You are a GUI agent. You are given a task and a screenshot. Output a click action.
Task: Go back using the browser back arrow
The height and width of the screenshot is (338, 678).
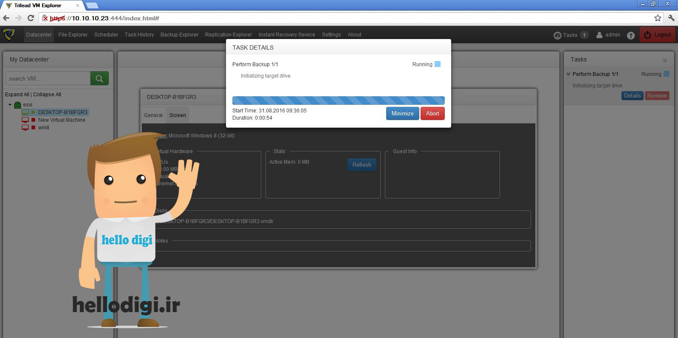(6, 18)
